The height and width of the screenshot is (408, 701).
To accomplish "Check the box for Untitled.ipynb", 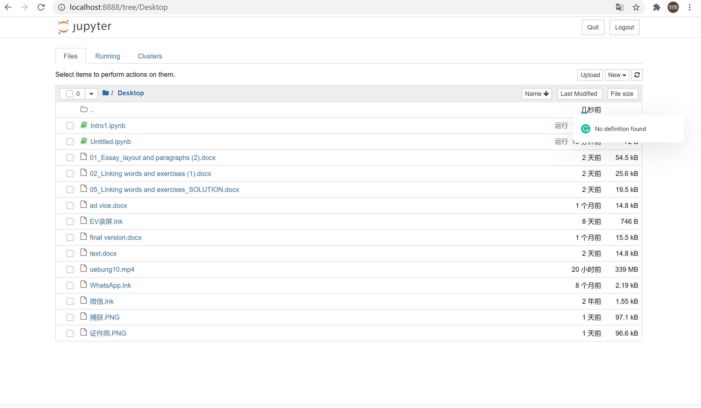I will point(70,142).
